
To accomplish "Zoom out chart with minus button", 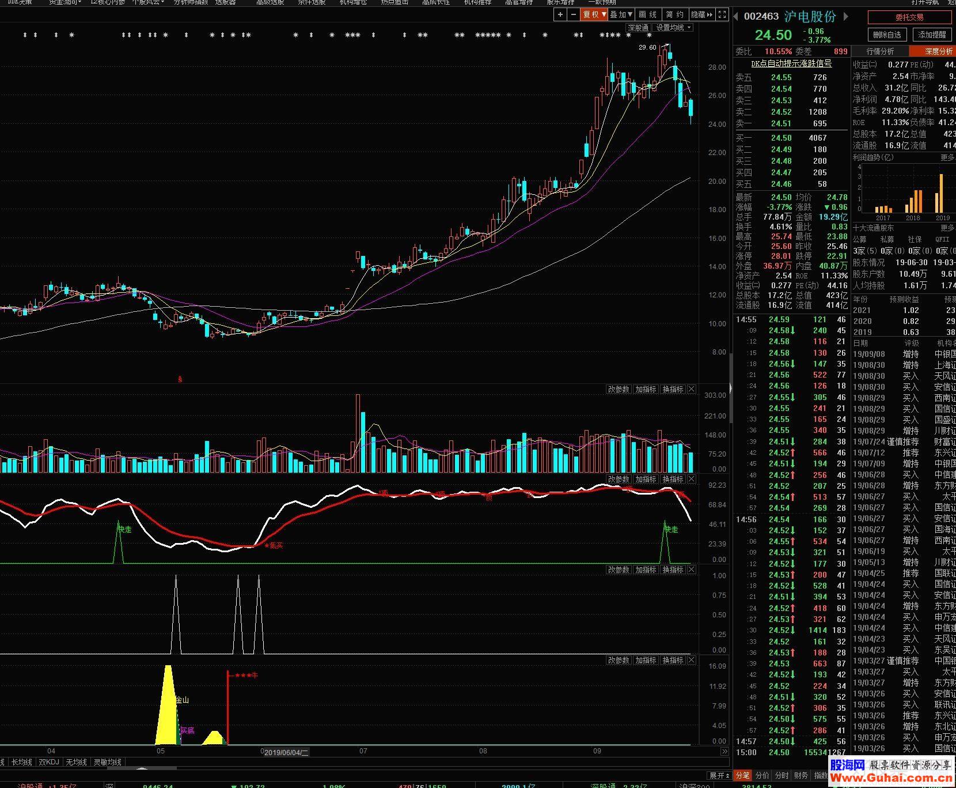I will click(x=573, y=14).
